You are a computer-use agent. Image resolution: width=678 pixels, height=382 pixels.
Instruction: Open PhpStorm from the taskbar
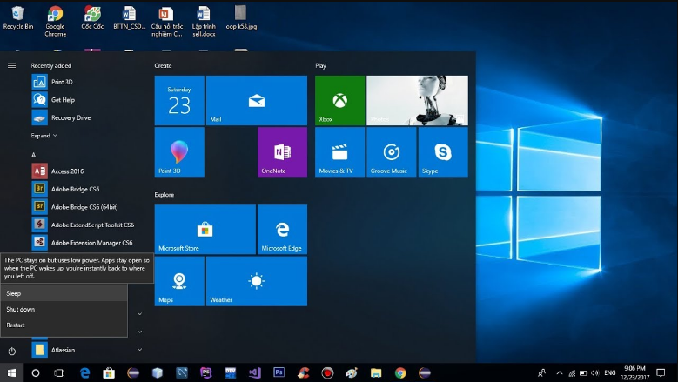click(205, 373)
